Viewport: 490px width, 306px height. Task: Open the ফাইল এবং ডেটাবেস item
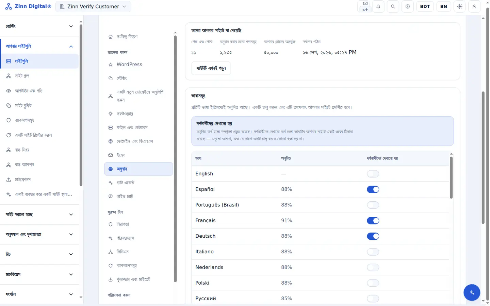click(138, 128)
